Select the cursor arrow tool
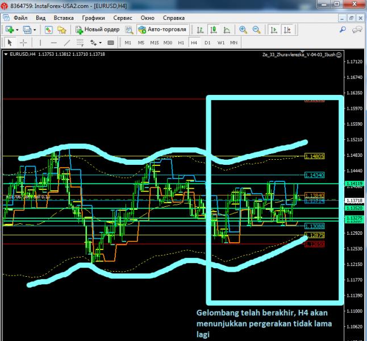 click(10, 43)
